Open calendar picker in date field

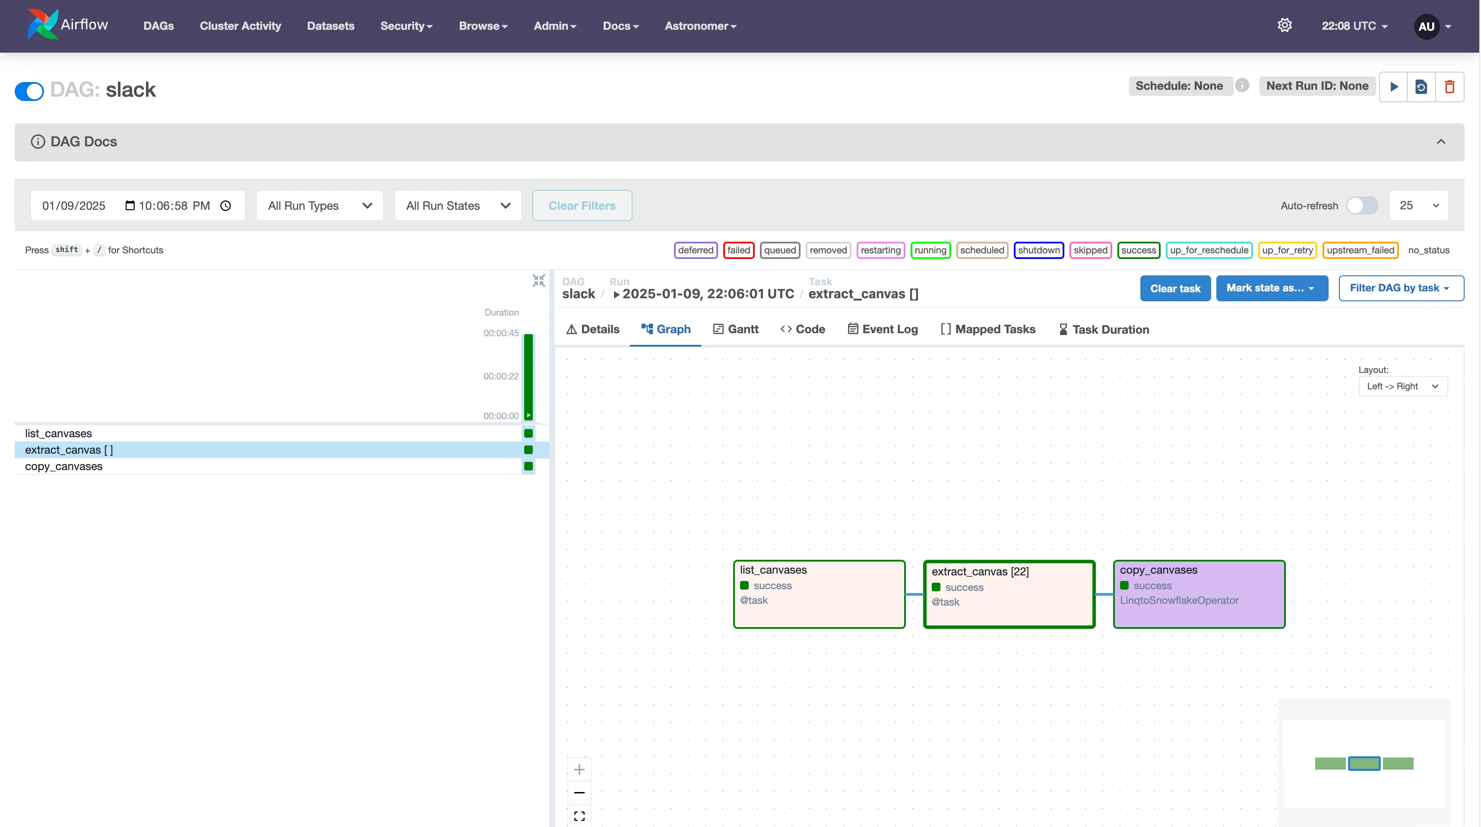[x=130, y=205]
